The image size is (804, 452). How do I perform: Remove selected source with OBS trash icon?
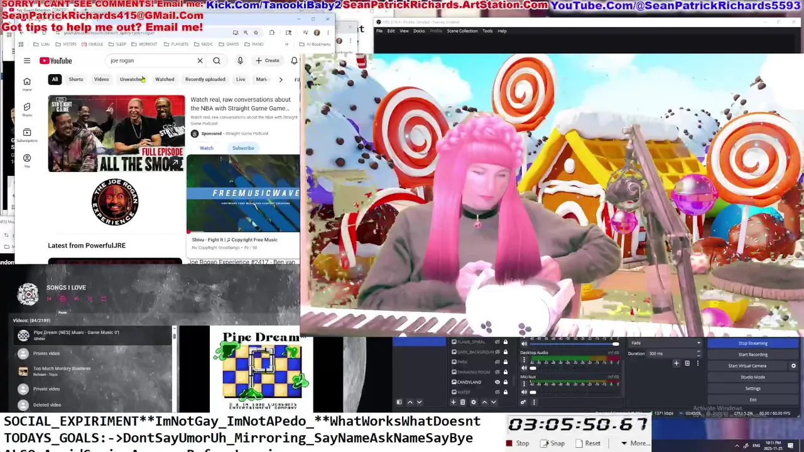pyautogui.click(x=463, y=402)
